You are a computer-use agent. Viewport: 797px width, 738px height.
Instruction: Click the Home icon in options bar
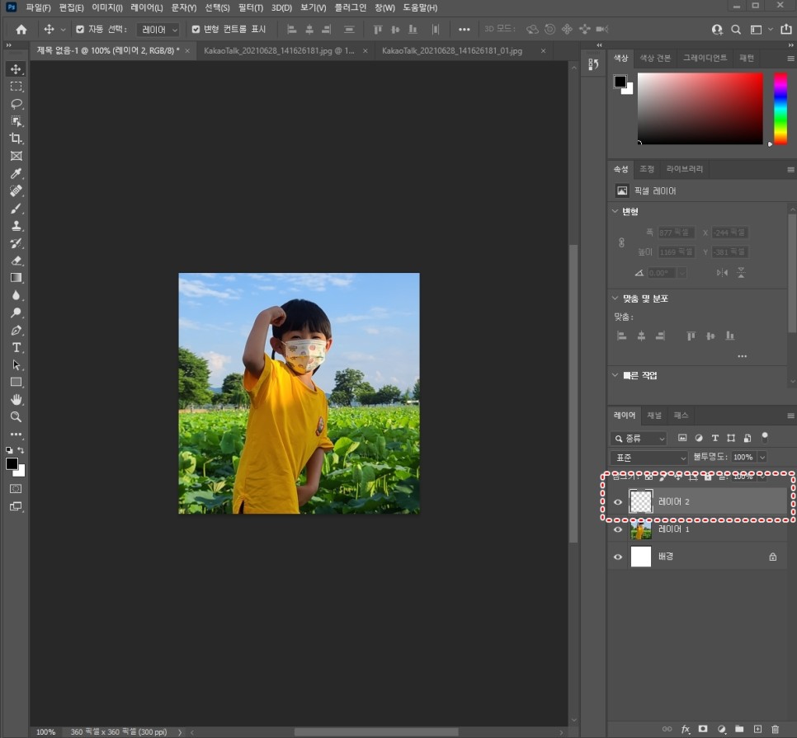pos(21,30)
